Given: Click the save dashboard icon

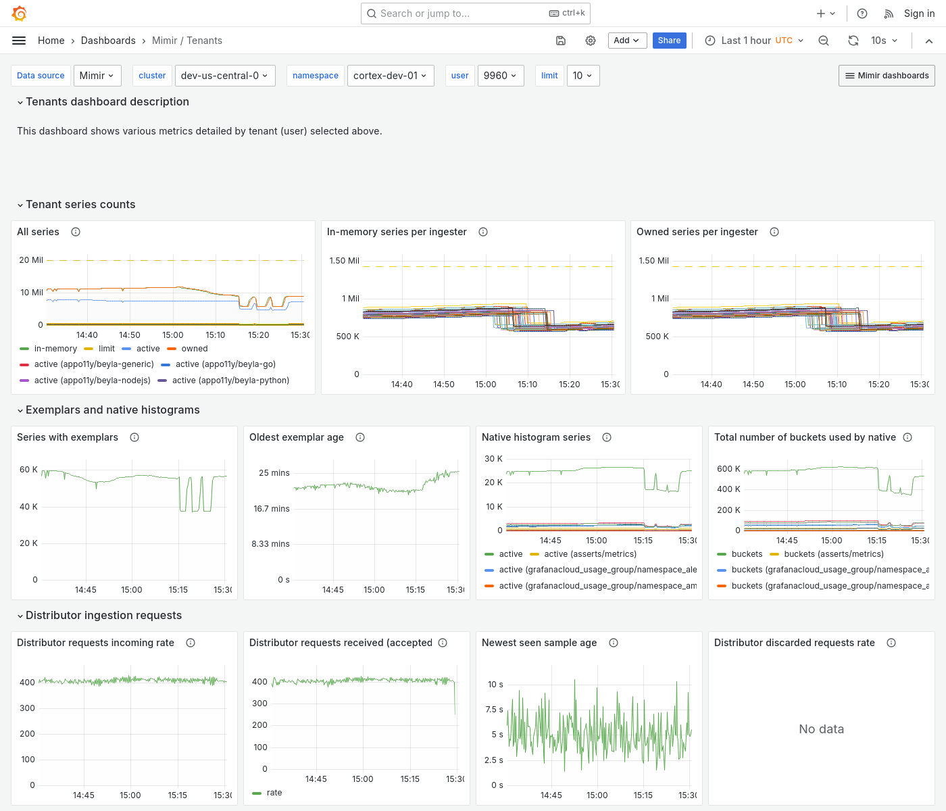Looking at the screenshot, I should (x=561, y=41).
